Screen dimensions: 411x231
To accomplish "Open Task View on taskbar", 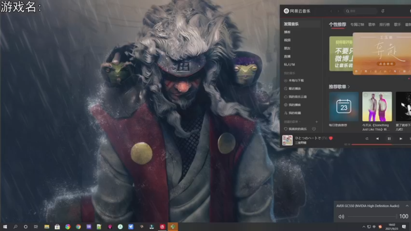I will [x=36, y=227].
